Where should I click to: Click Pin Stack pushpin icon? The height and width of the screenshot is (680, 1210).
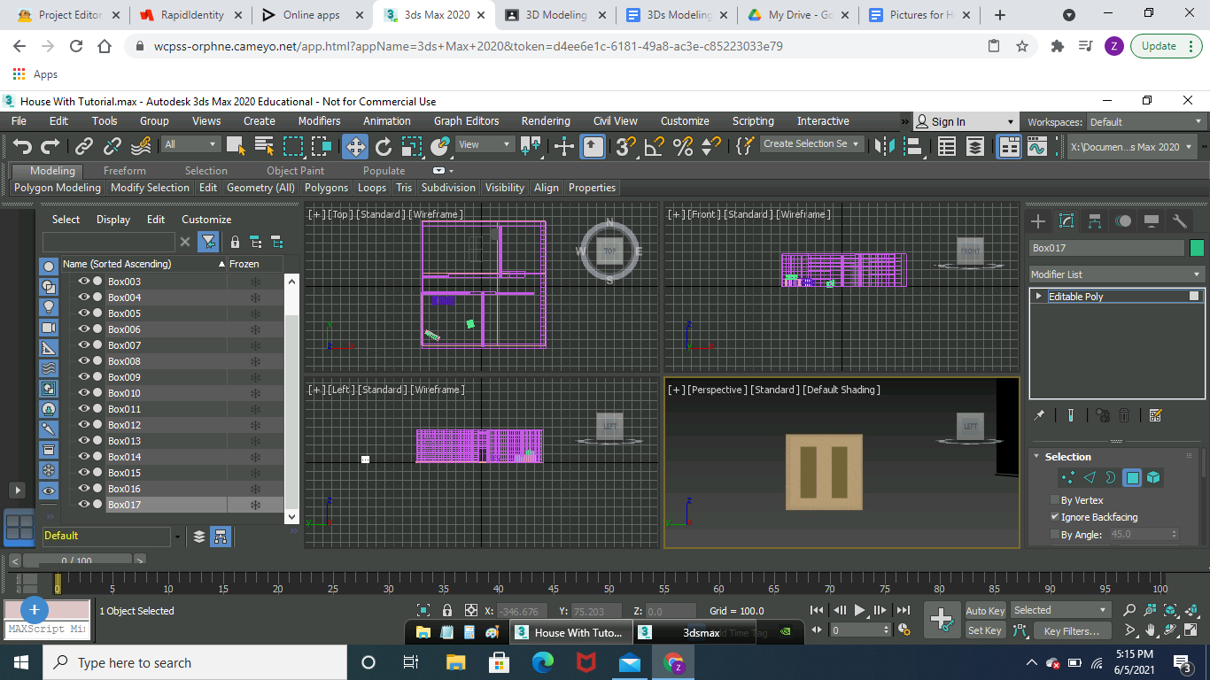(x=1040, y=415)
